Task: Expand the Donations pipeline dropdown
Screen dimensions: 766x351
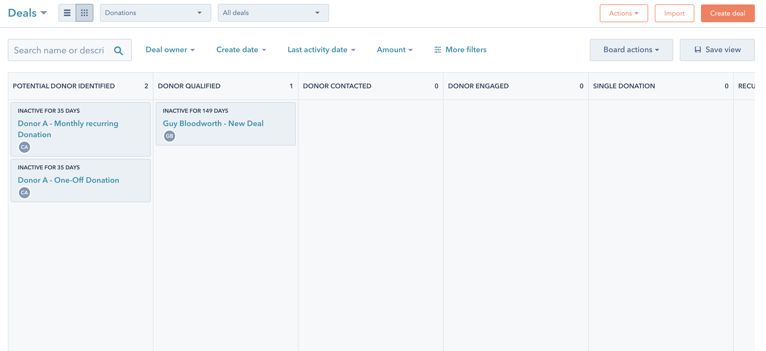Action: pos(153,13)
